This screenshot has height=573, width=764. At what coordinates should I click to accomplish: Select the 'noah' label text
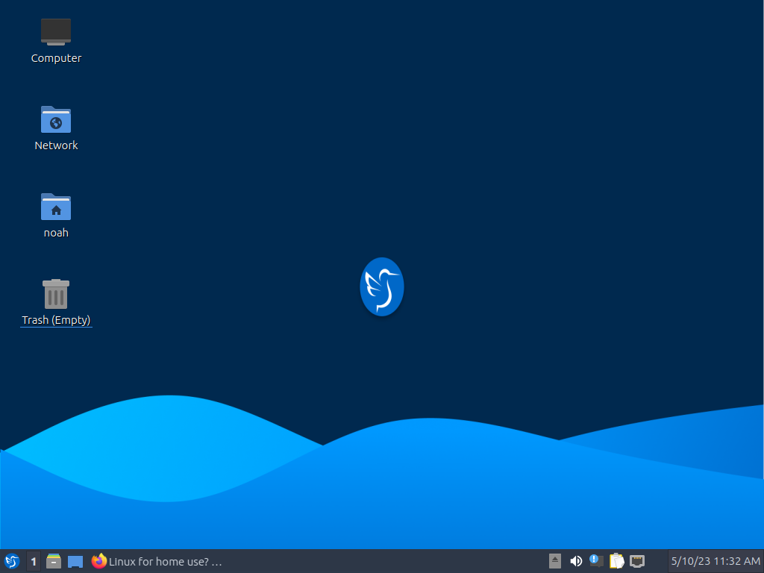[56, 233]
